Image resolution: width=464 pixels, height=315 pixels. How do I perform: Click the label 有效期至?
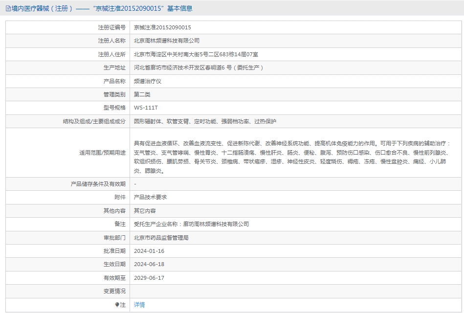114,278
